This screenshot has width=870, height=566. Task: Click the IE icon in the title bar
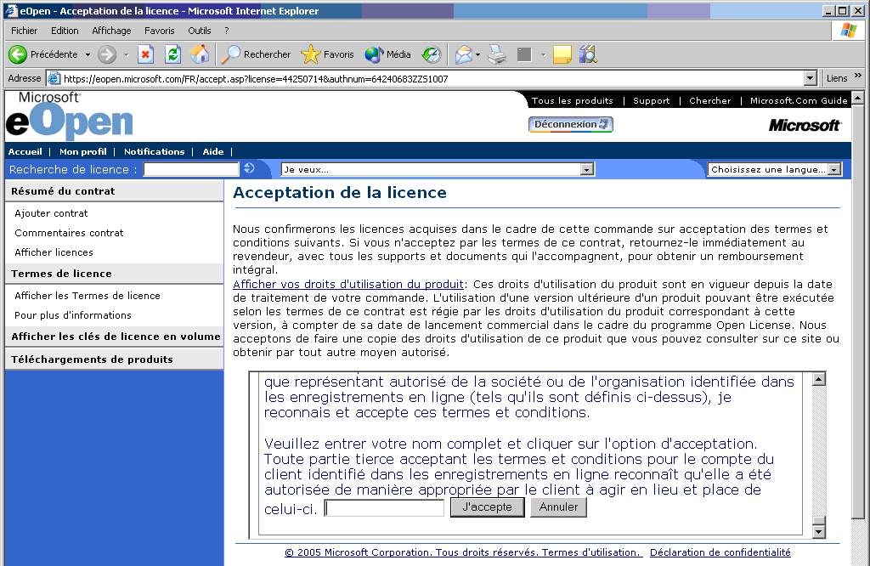coord(11,10)
